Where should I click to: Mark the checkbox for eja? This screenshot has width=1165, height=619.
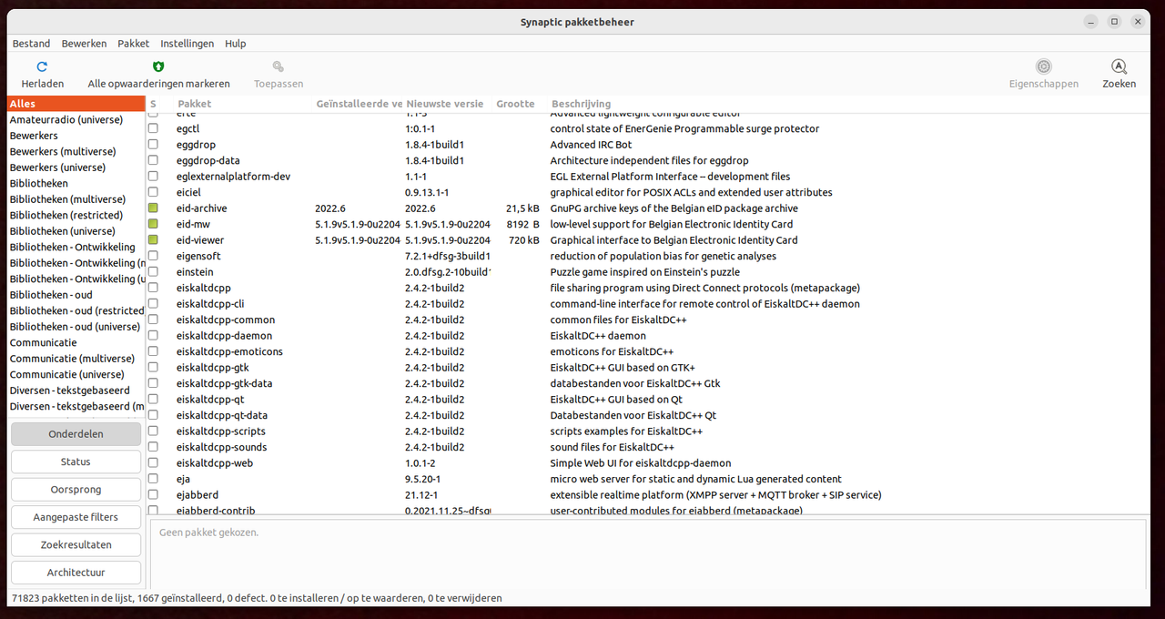coord(153,479)
